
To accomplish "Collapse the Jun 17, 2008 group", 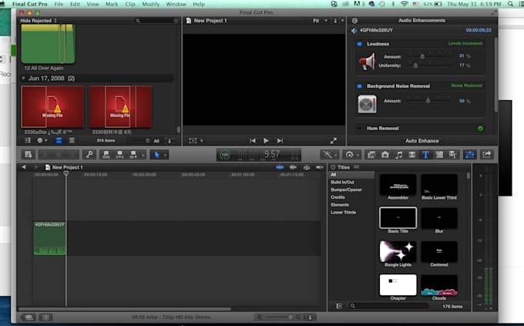I will (23, 79).
